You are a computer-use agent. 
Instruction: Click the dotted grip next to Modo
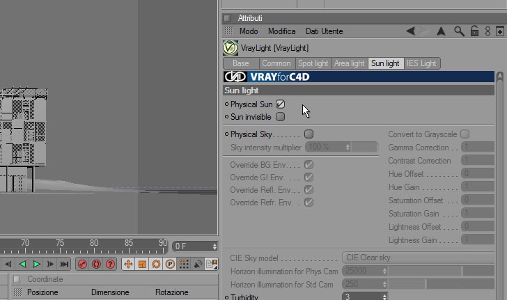click(x=229, y=31)
